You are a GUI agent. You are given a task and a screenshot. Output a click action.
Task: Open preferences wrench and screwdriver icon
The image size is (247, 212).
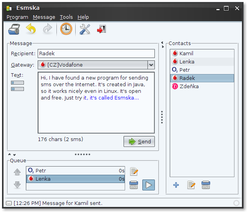click(x=85, y=29)
